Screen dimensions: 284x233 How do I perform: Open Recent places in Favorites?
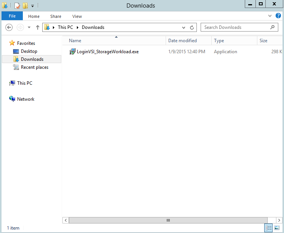click(x=35, y=67)
